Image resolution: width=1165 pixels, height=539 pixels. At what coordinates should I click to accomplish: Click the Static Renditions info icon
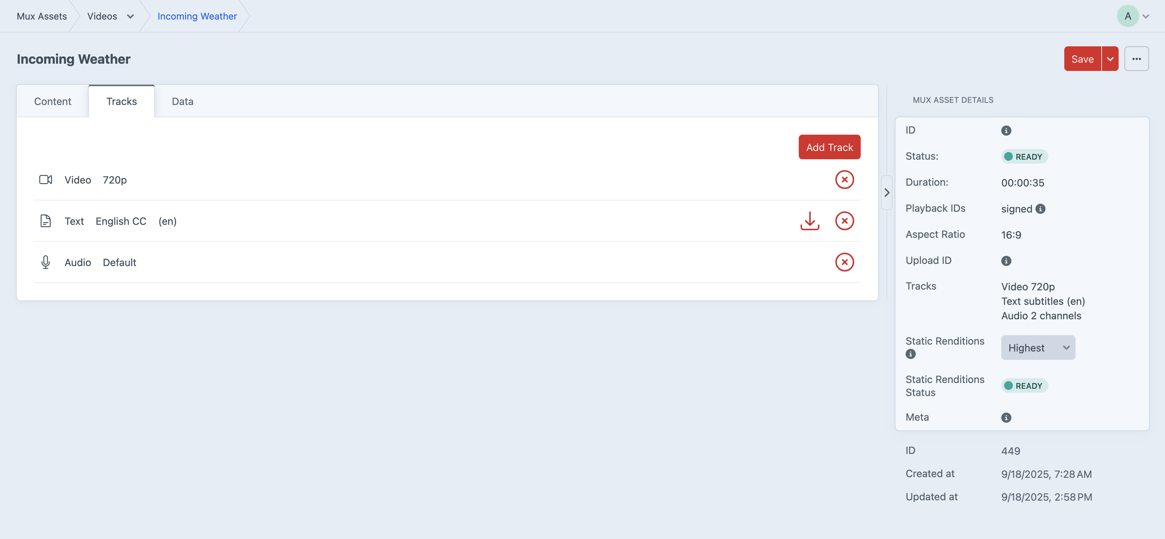point(910,354)
